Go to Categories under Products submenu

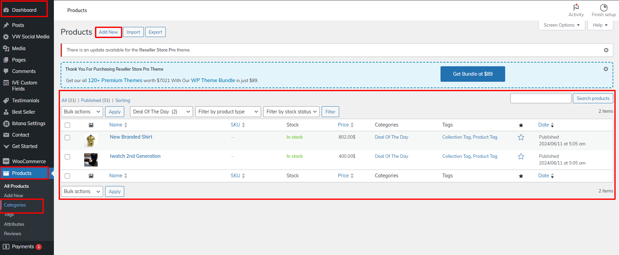coord(15,205)
